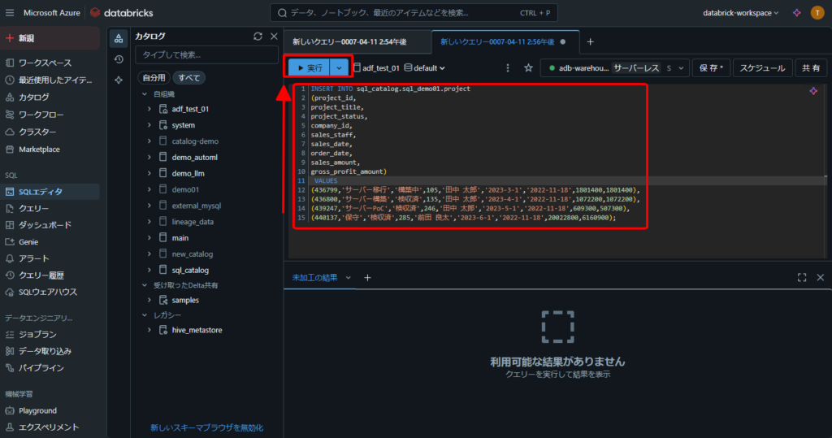Screen dimensions: 832x438
Task: Select the catalog browser icon tab
Action: click(119, 38)
